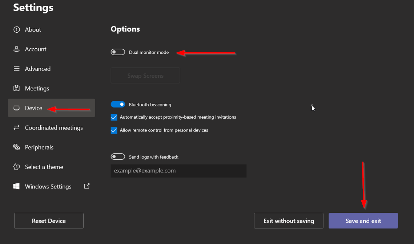The width and height of the screenshot is (414, 244).
Task: Uncheck Automatically accept proximity-based meeting invitations
Action: click(114, 117)
